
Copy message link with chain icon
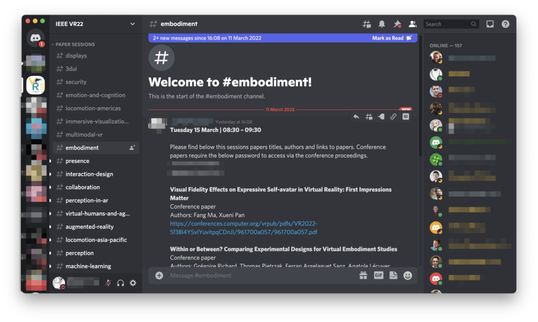393,117
